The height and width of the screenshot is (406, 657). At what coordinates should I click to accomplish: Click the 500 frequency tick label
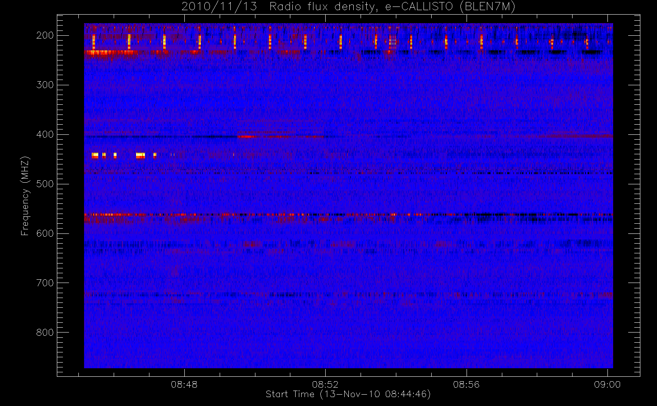[x=45, y=184]
